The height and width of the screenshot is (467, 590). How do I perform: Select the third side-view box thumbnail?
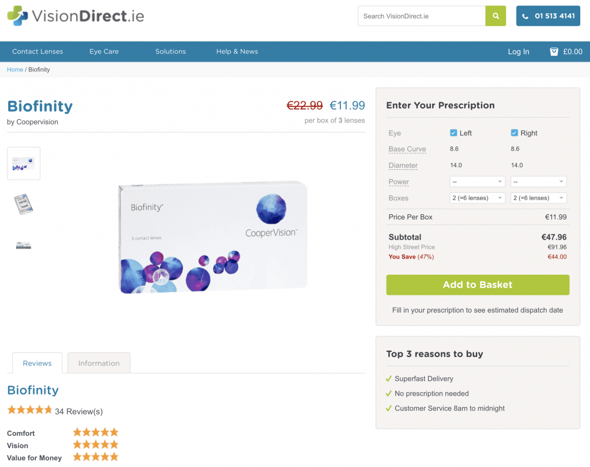coord(24,245)
